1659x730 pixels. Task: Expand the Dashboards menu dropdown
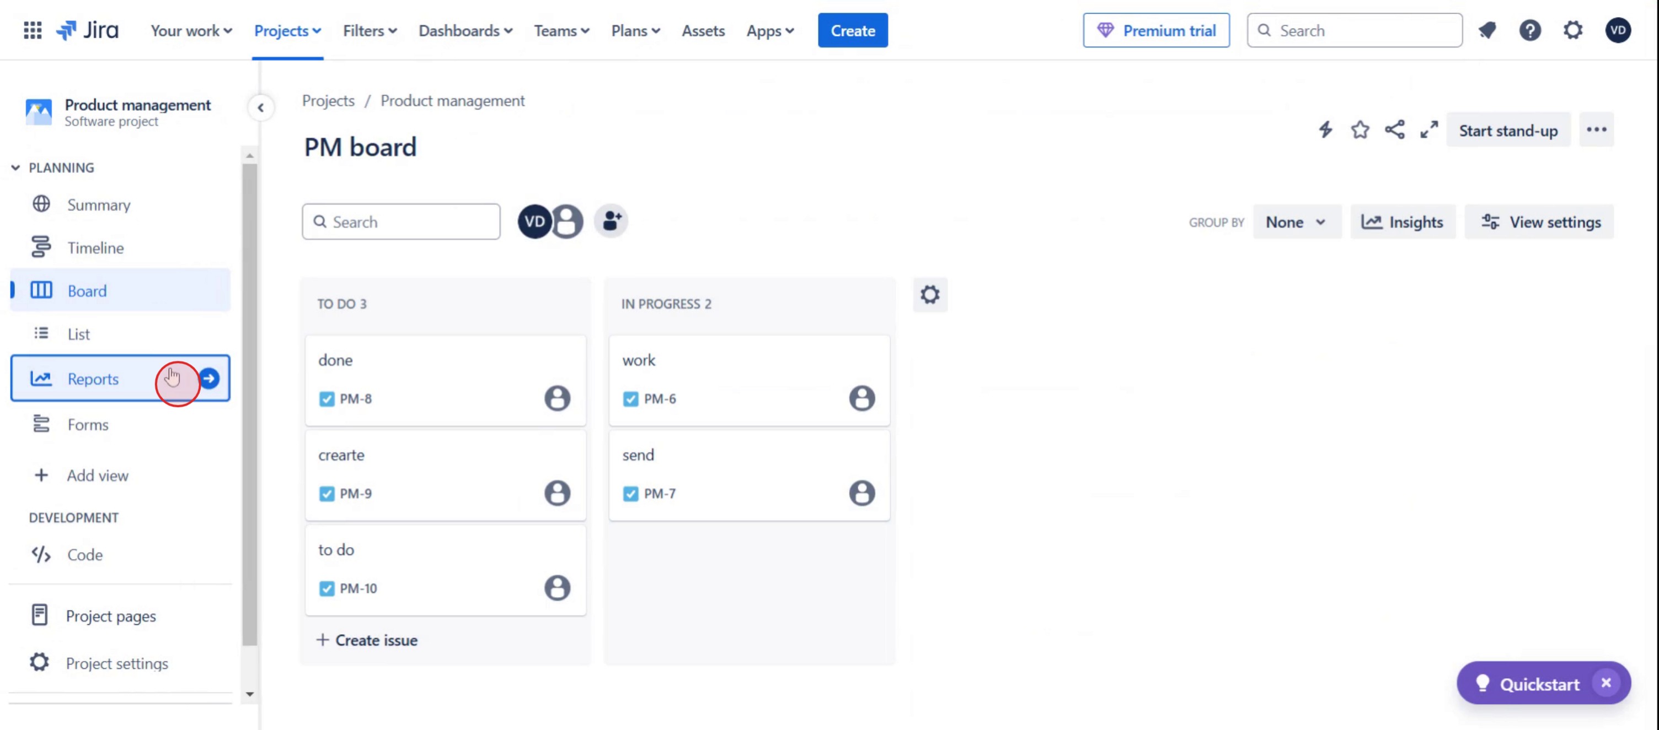click(x=465, y=30)
